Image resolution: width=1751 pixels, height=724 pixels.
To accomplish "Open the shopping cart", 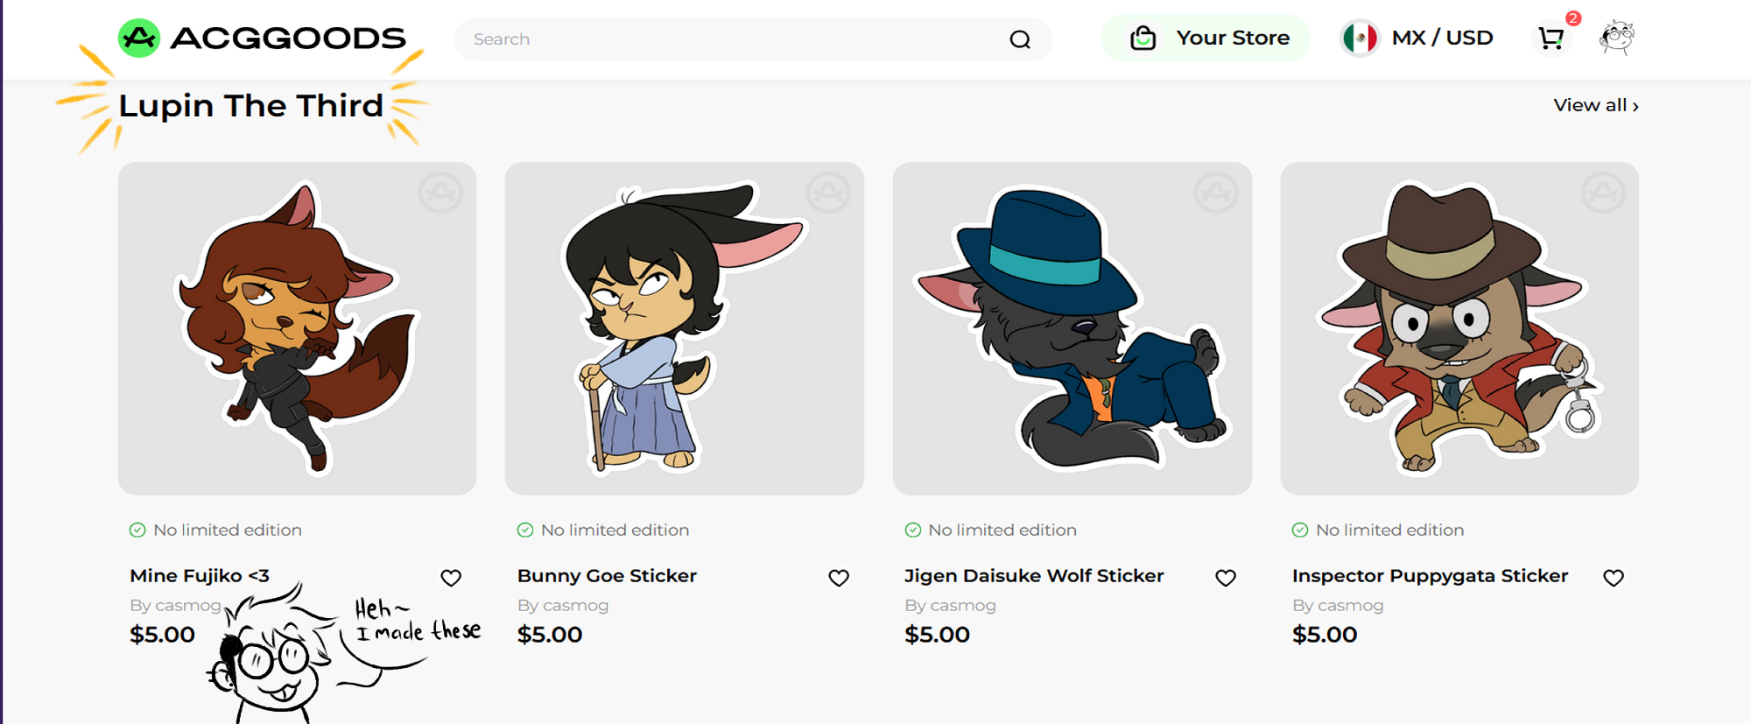I will point(1551,39).
